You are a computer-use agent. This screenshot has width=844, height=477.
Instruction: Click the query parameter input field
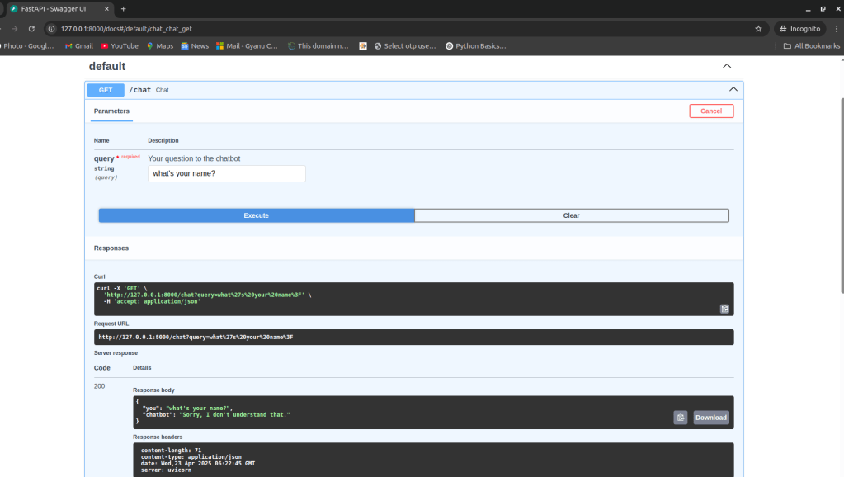coord(226,174)
